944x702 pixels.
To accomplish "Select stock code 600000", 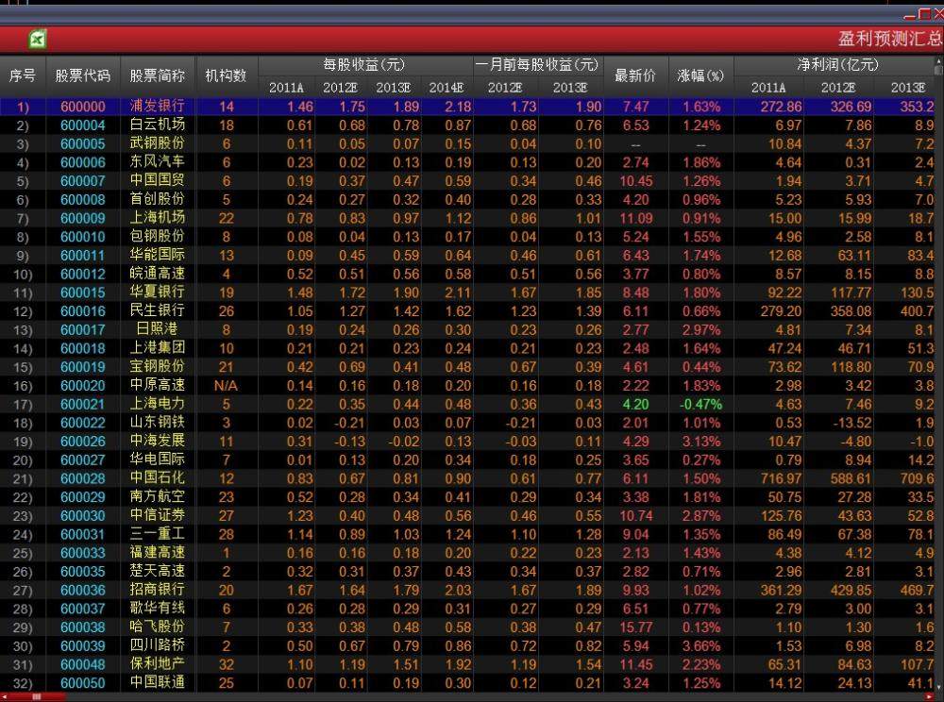I will (83, 107).
